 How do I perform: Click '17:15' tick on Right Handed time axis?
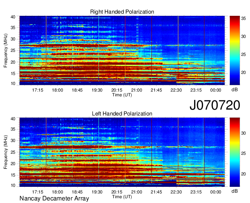coord(37,90)
